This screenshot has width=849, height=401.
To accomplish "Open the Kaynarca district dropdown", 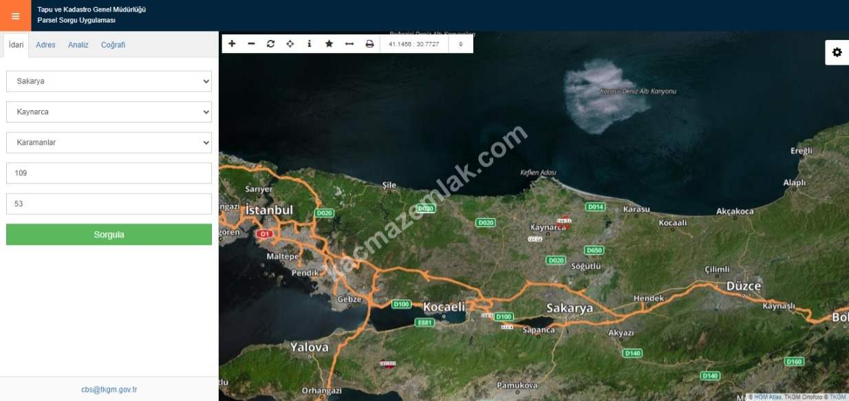I will [x=109, y=111].
